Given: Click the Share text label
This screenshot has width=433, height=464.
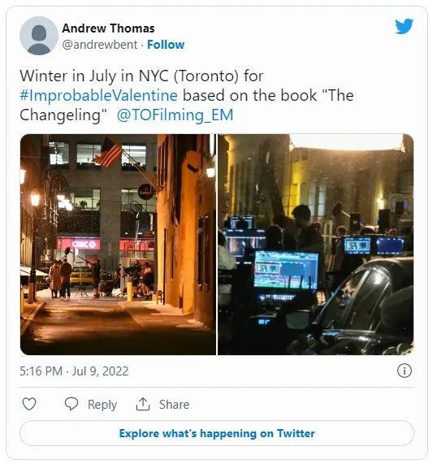Looking at the screenshot, I should click(x=174, y=404).
